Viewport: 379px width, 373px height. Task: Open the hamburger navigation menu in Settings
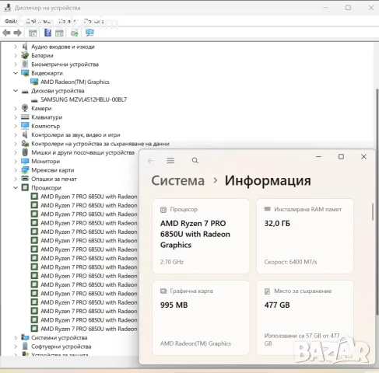tap(170, 161)
